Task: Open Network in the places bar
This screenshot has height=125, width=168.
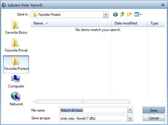Action: click(x=16, y=99)
